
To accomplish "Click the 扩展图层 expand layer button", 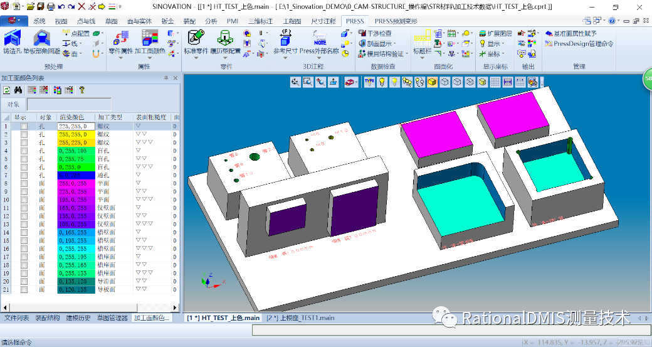I will coord(496,33).
